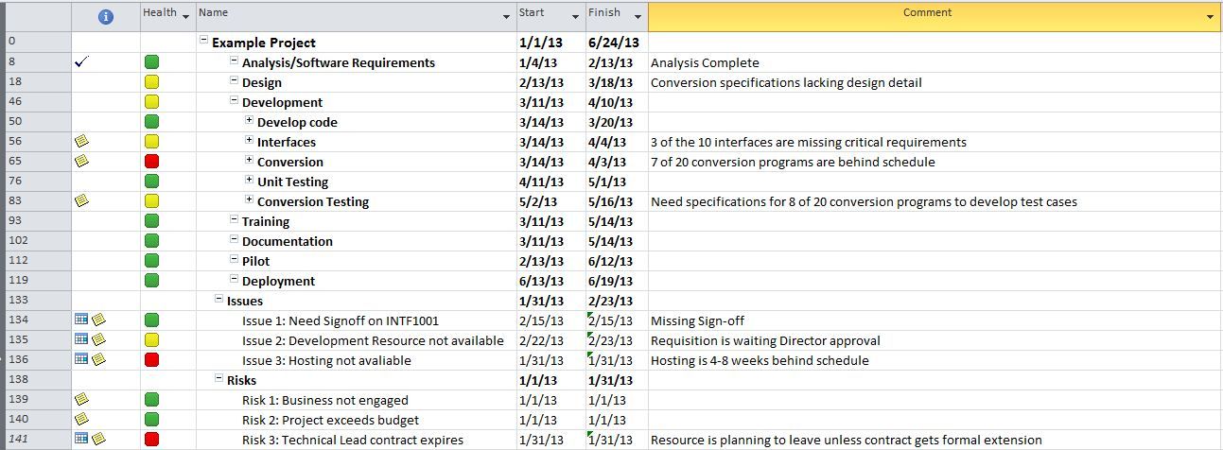Expand the Develop code subtask group
This screenshot has height=450, width=1223.
point(250,121)
